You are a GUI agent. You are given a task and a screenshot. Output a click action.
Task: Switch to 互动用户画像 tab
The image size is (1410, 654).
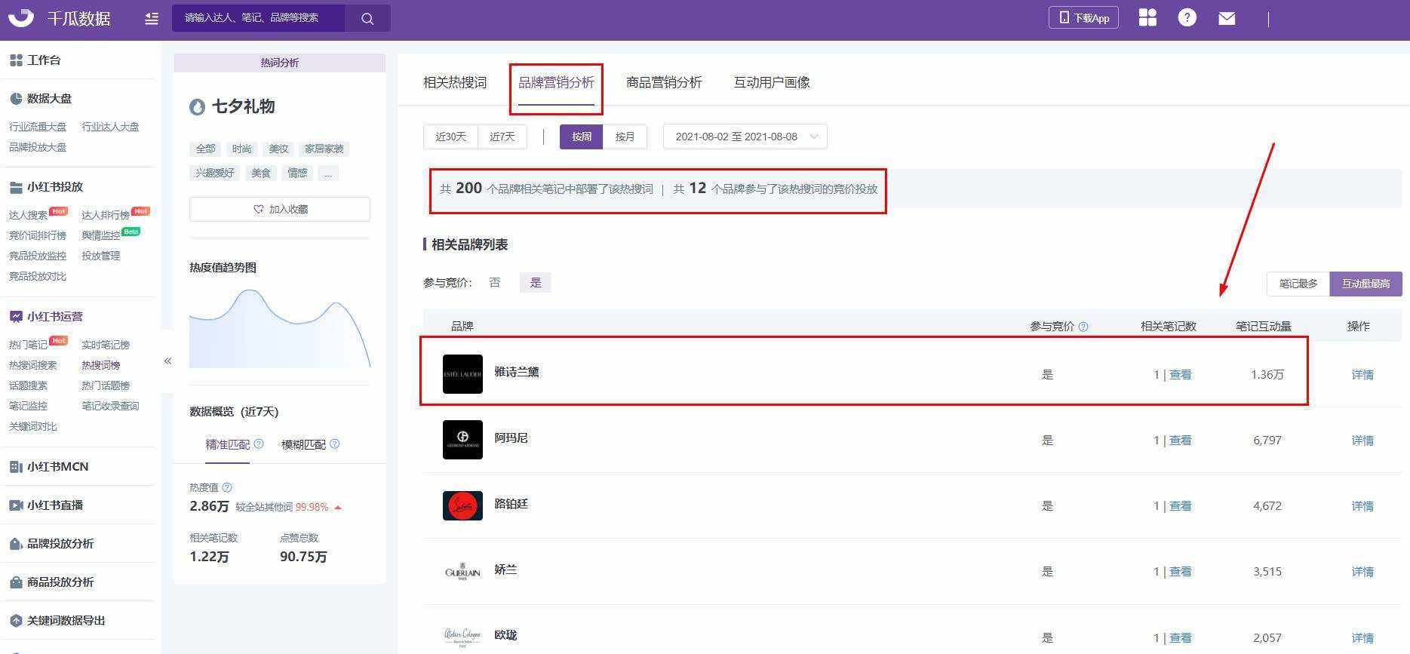[772, 82]
